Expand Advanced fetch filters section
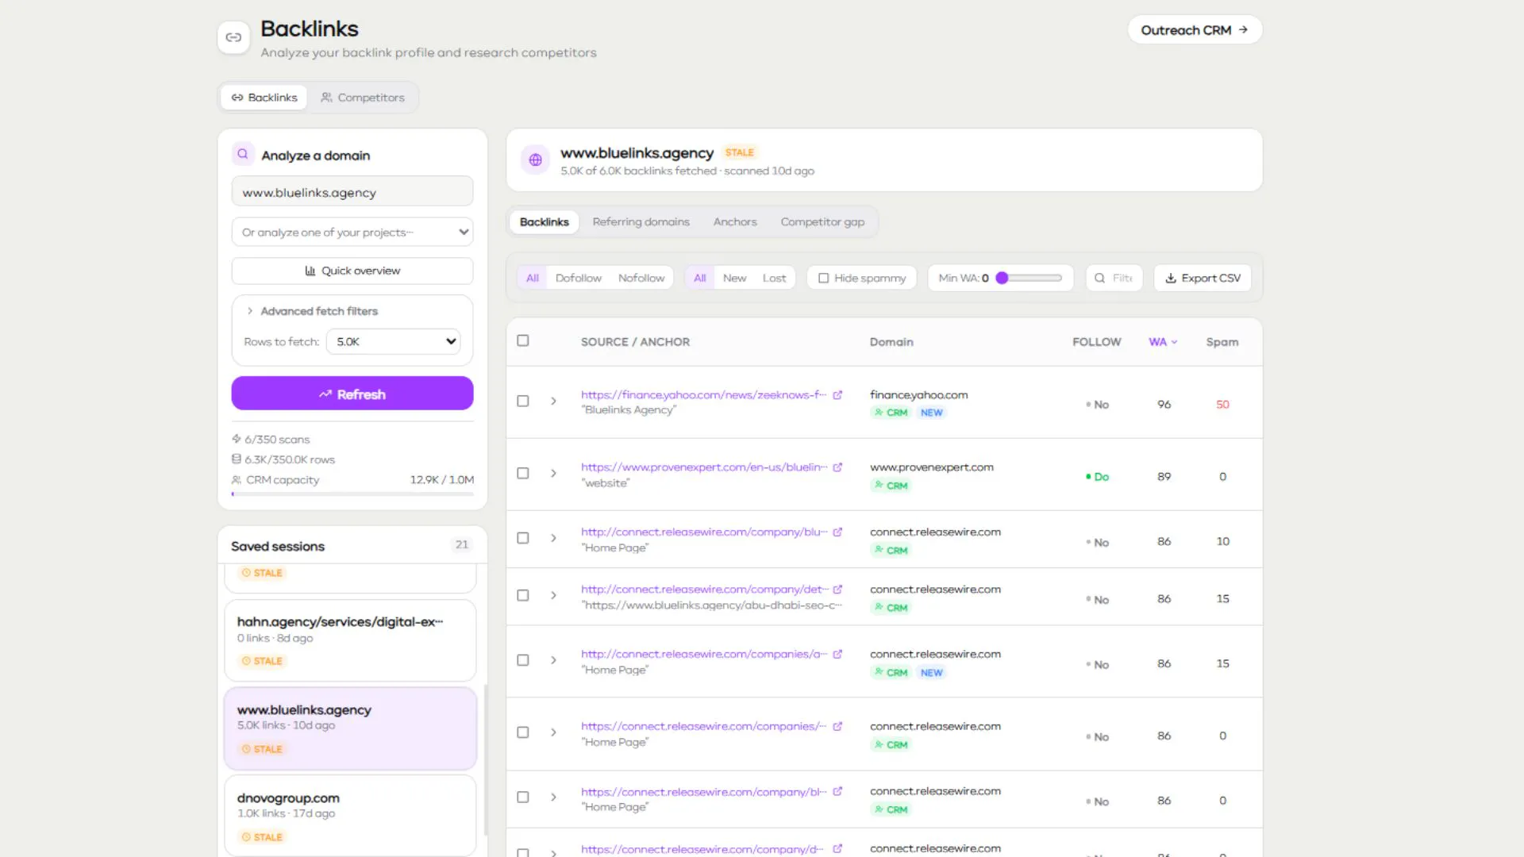The image size is (1524, 857). click(x=312, y=311)
